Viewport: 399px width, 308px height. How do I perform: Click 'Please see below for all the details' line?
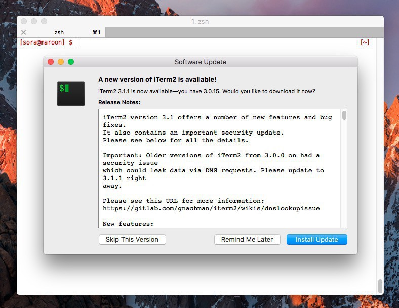tap(175, 140)
